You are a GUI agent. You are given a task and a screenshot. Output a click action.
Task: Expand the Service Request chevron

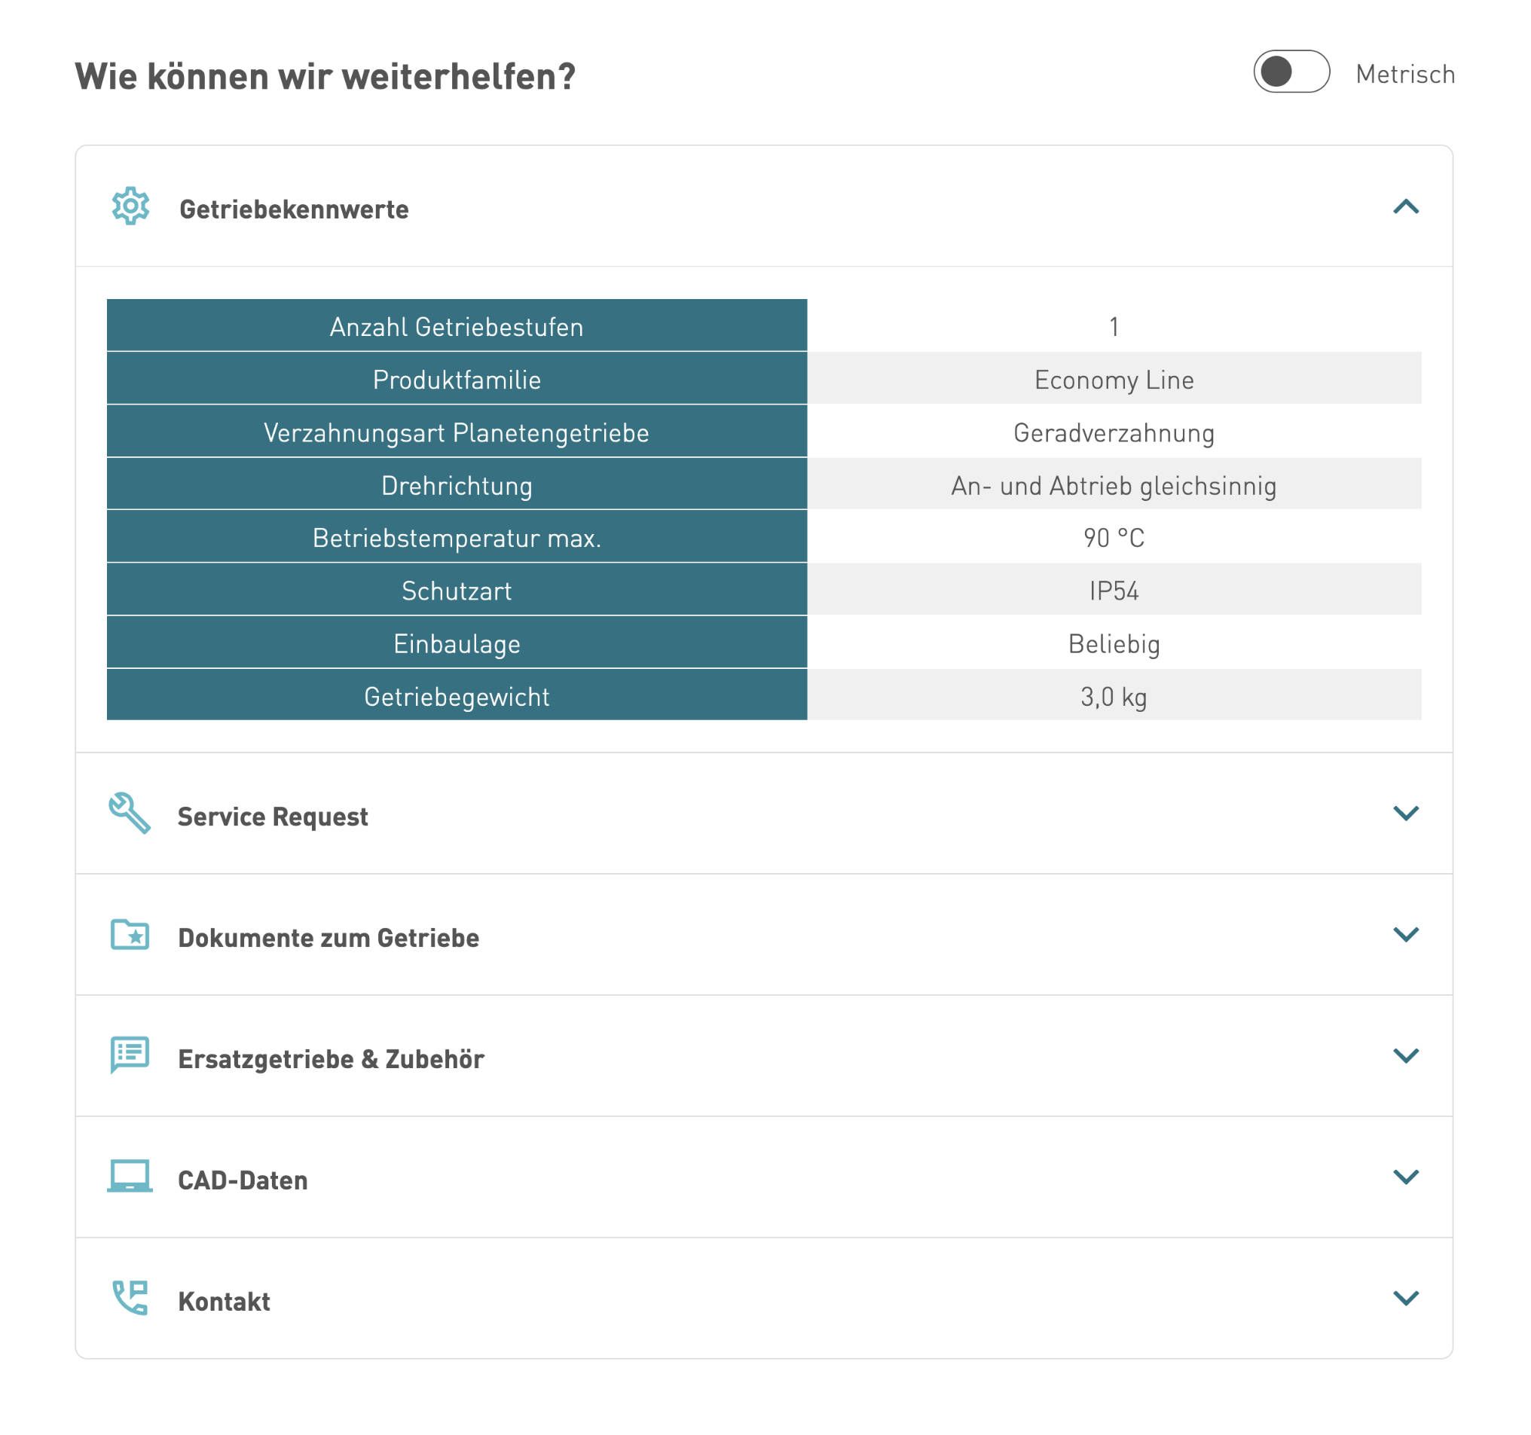click(1406, 814)
